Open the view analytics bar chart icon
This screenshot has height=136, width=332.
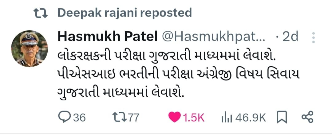click(227, 118)
